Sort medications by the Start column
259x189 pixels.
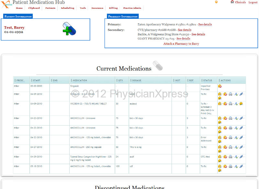[x=37, y=80]
